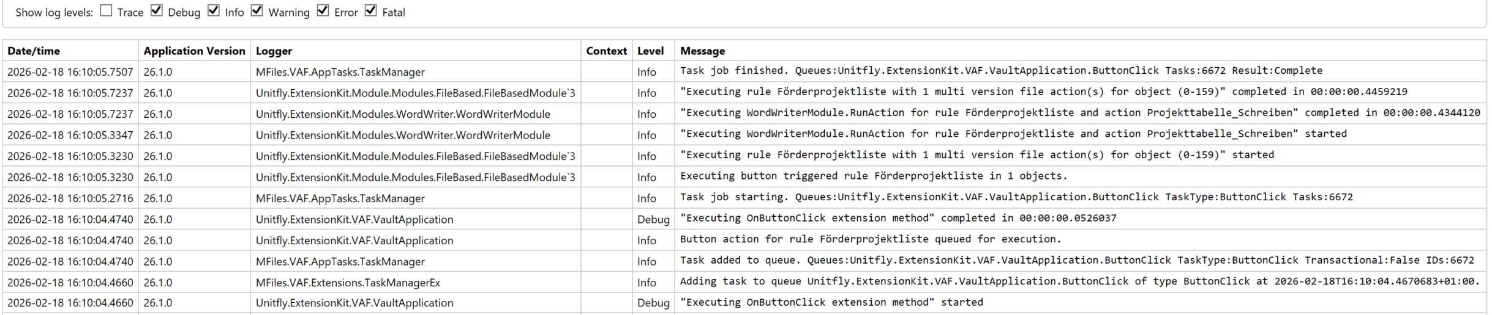
Task: Uncheck the Debug log level checkbox
Action: click(x=157, y=11)
